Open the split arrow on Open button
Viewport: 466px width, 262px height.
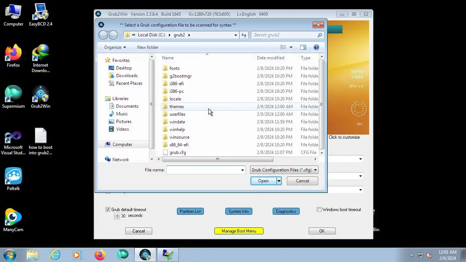tap(279, 181)
